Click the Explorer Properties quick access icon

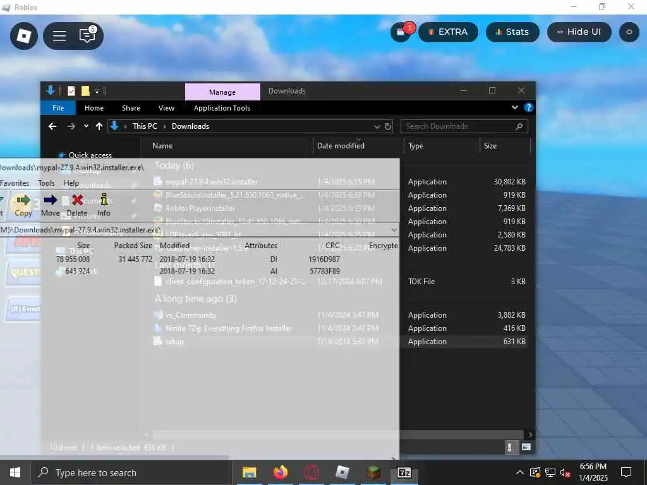(x=71, y=91)
